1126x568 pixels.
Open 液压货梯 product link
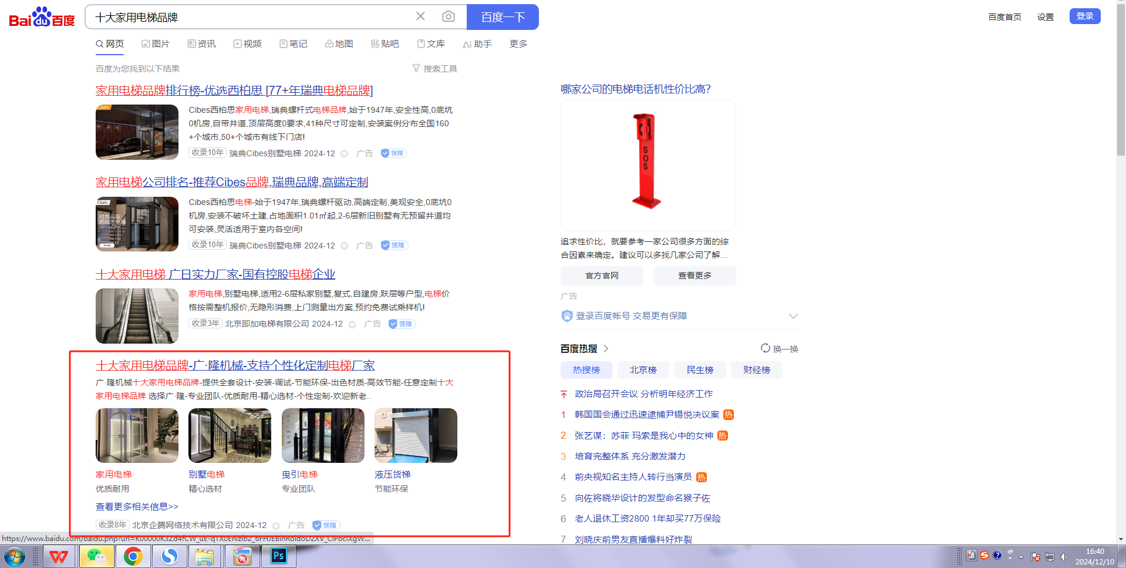[x=393, y=475]
